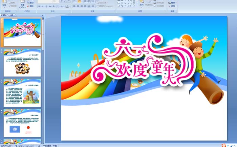This screenshot has height=147, width=237.
Task: Open the Font dialog launcher
Action: pos(70,11)
